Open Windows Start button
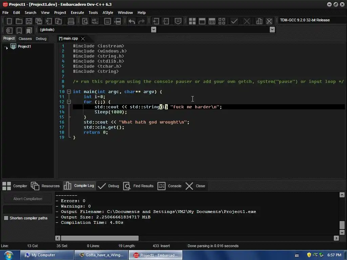The width and height of the screenshot is (347, 260). [x=8, y=255]
